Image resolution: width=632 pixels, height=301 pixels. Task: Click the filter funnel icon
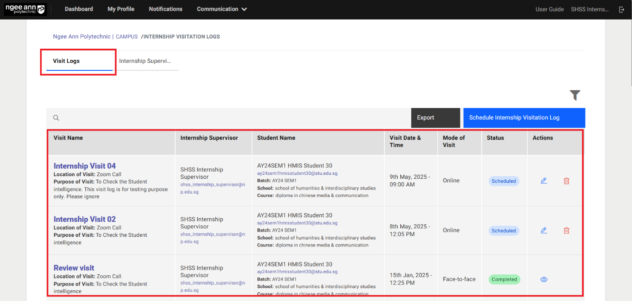click(575, 95)
